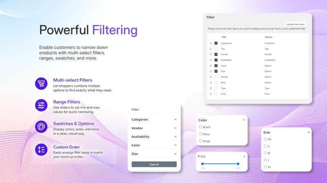Click the Low price slider handle

click(202, 164)
